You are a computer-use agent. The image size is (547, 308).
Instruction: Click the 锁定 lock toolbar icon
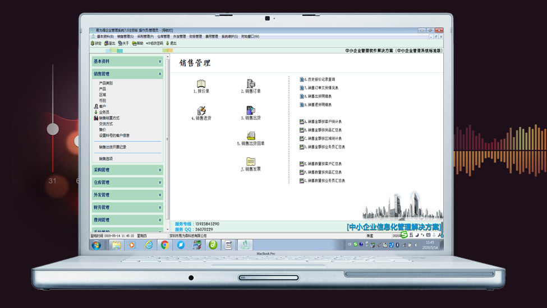[x=96, y=43]
